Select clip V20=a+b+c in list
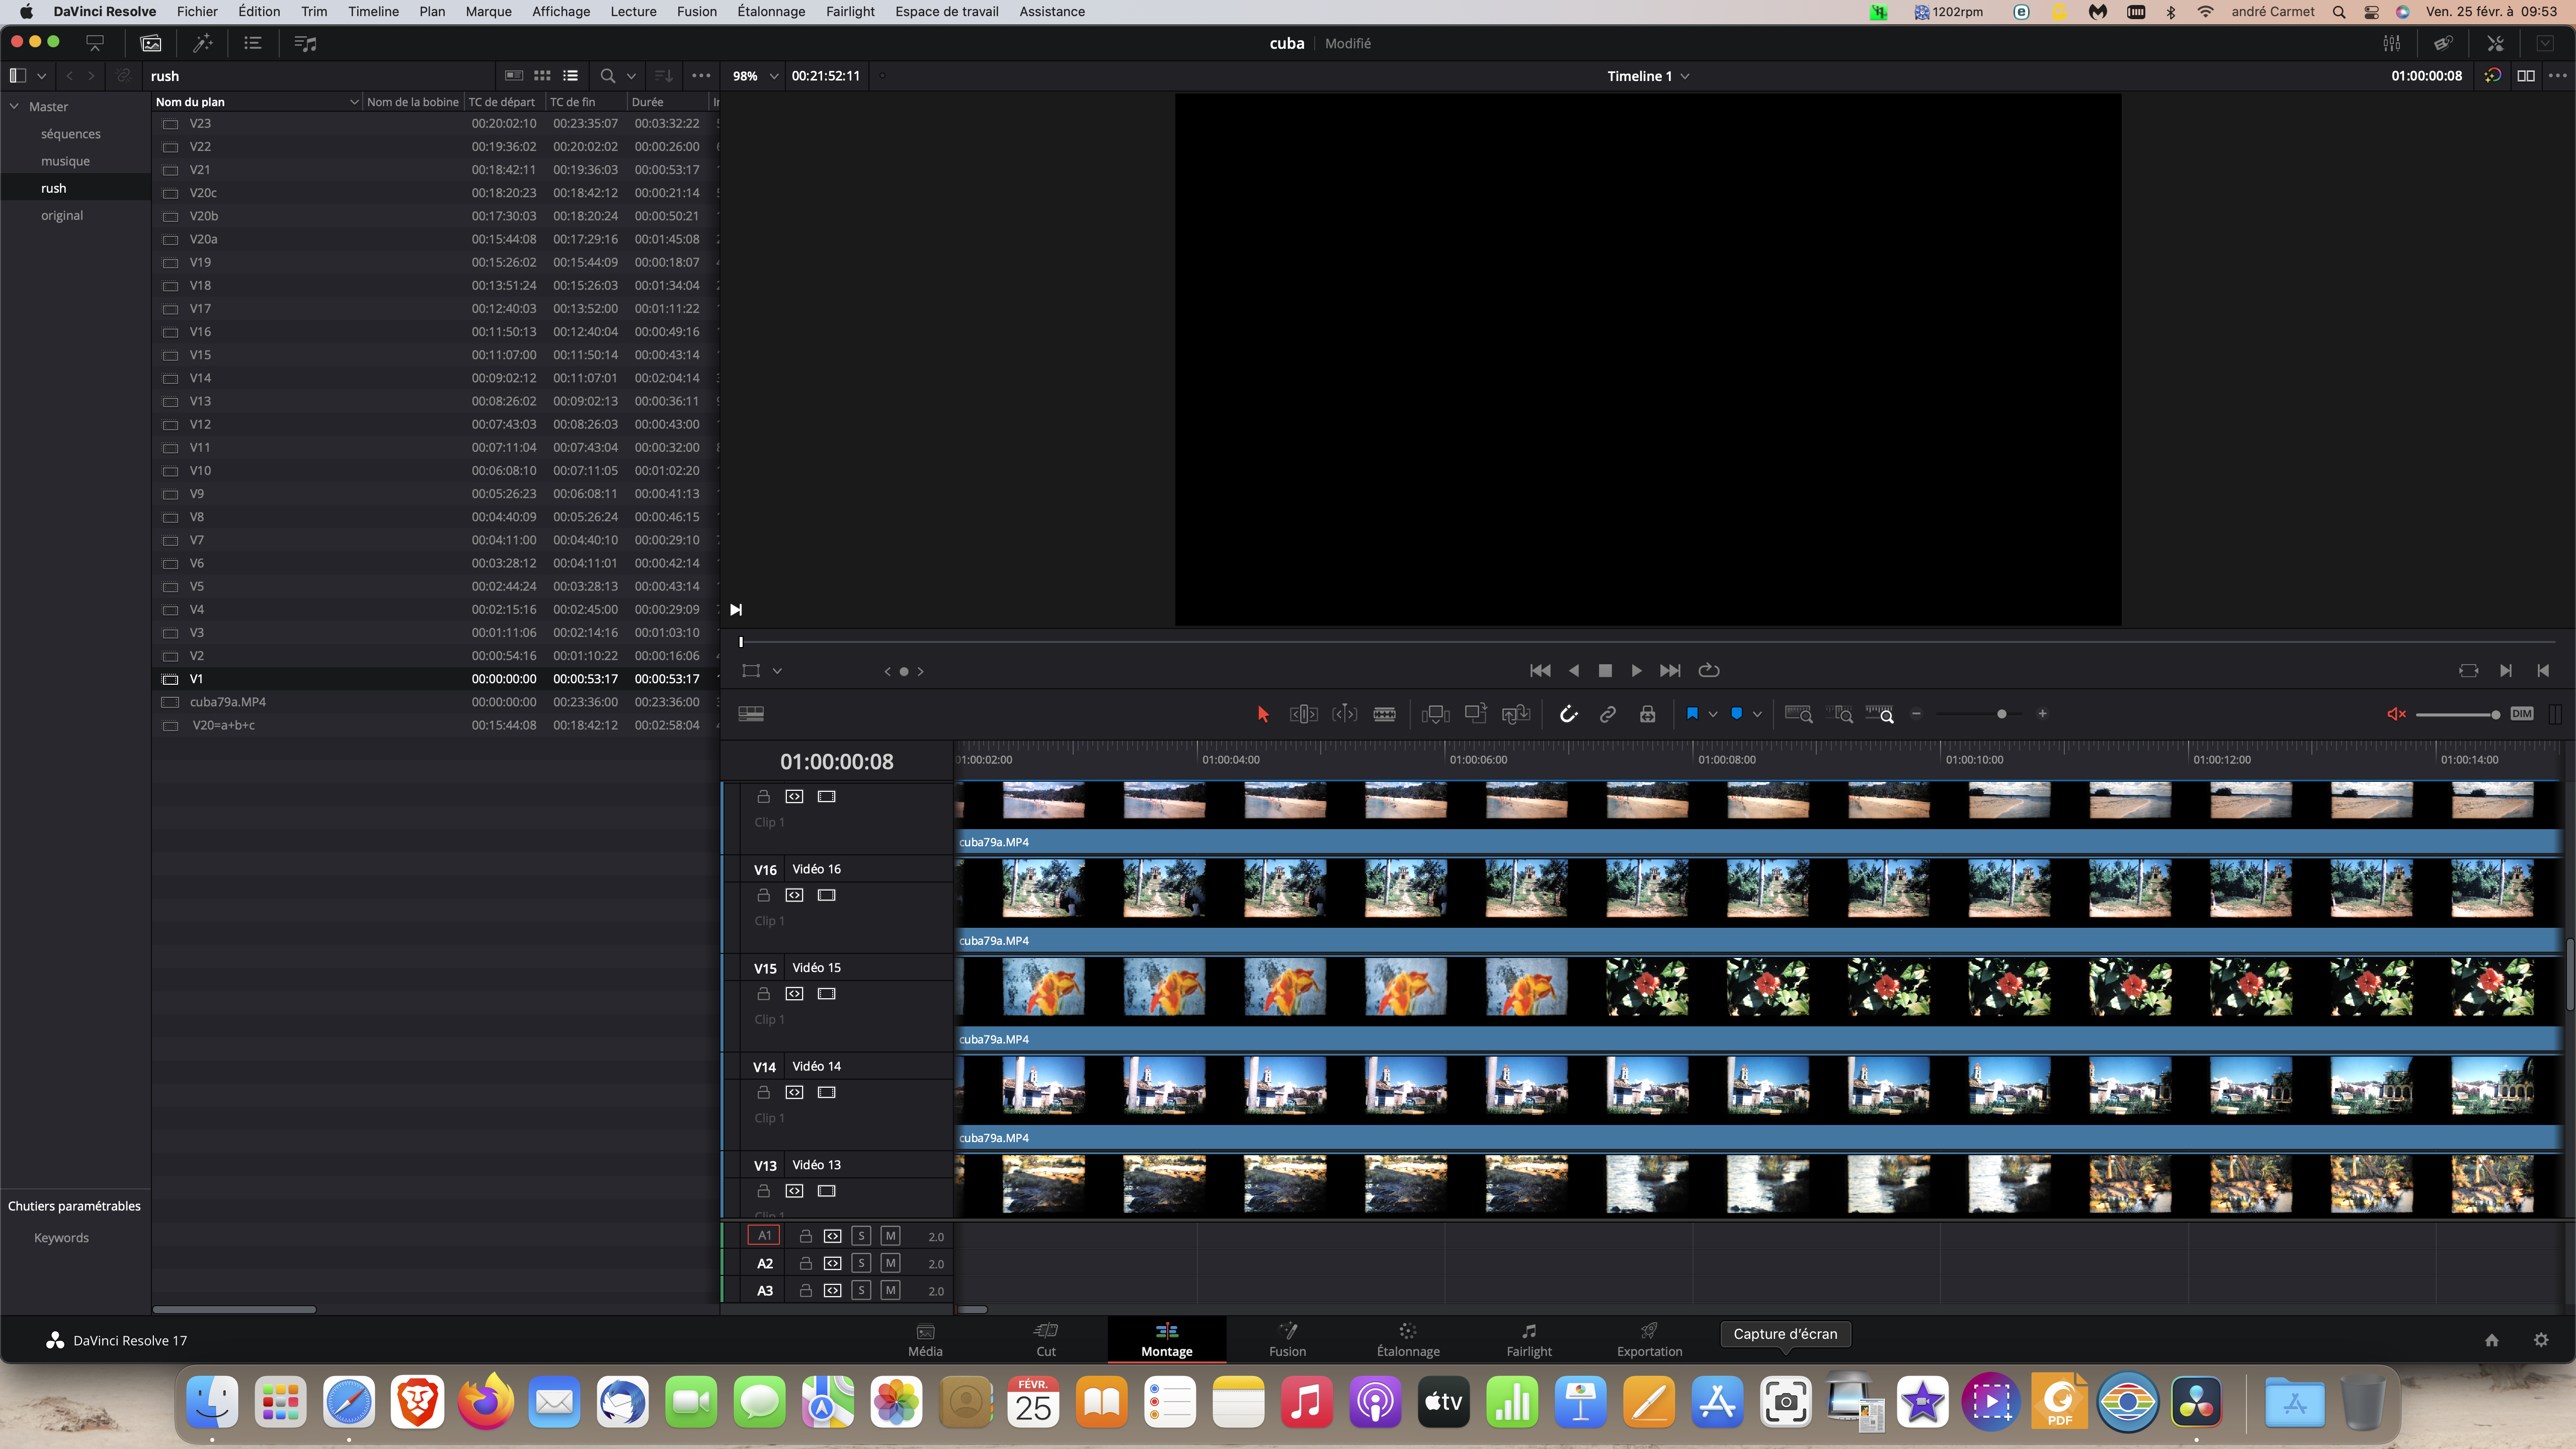Screen dimensions: 2576x1449 click(x=435, y=725)
